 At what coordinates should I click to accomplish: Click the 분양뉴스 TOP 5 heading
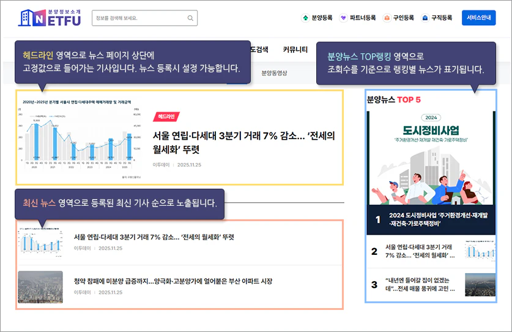(x=394, y=99)
